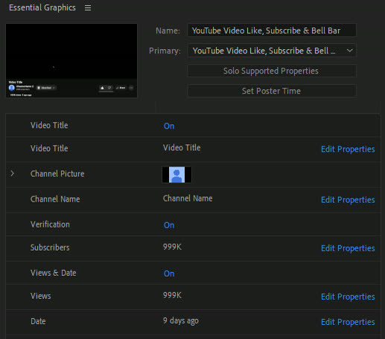The image size is (385, 339).
Task: Toggle the Video Title On setting
Action: pyautogui.click(x=169, y=126)
